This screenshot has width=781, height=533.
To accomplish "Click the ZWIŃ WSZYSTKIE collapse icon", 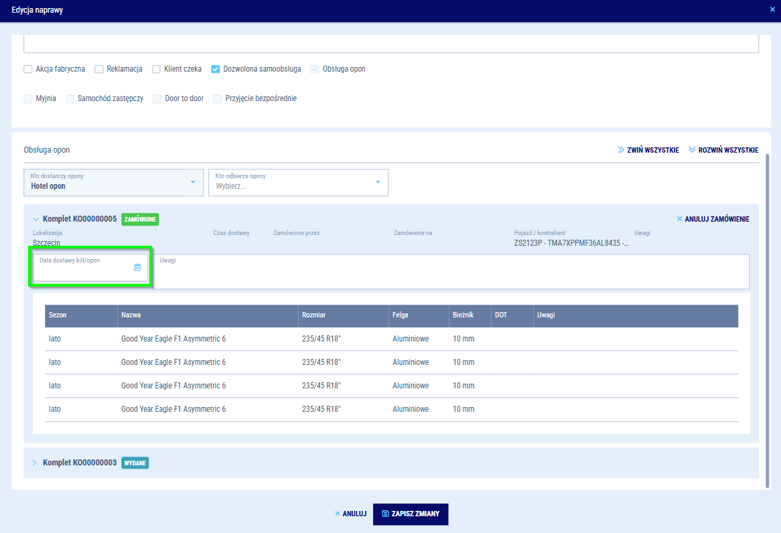I will 620,150.
